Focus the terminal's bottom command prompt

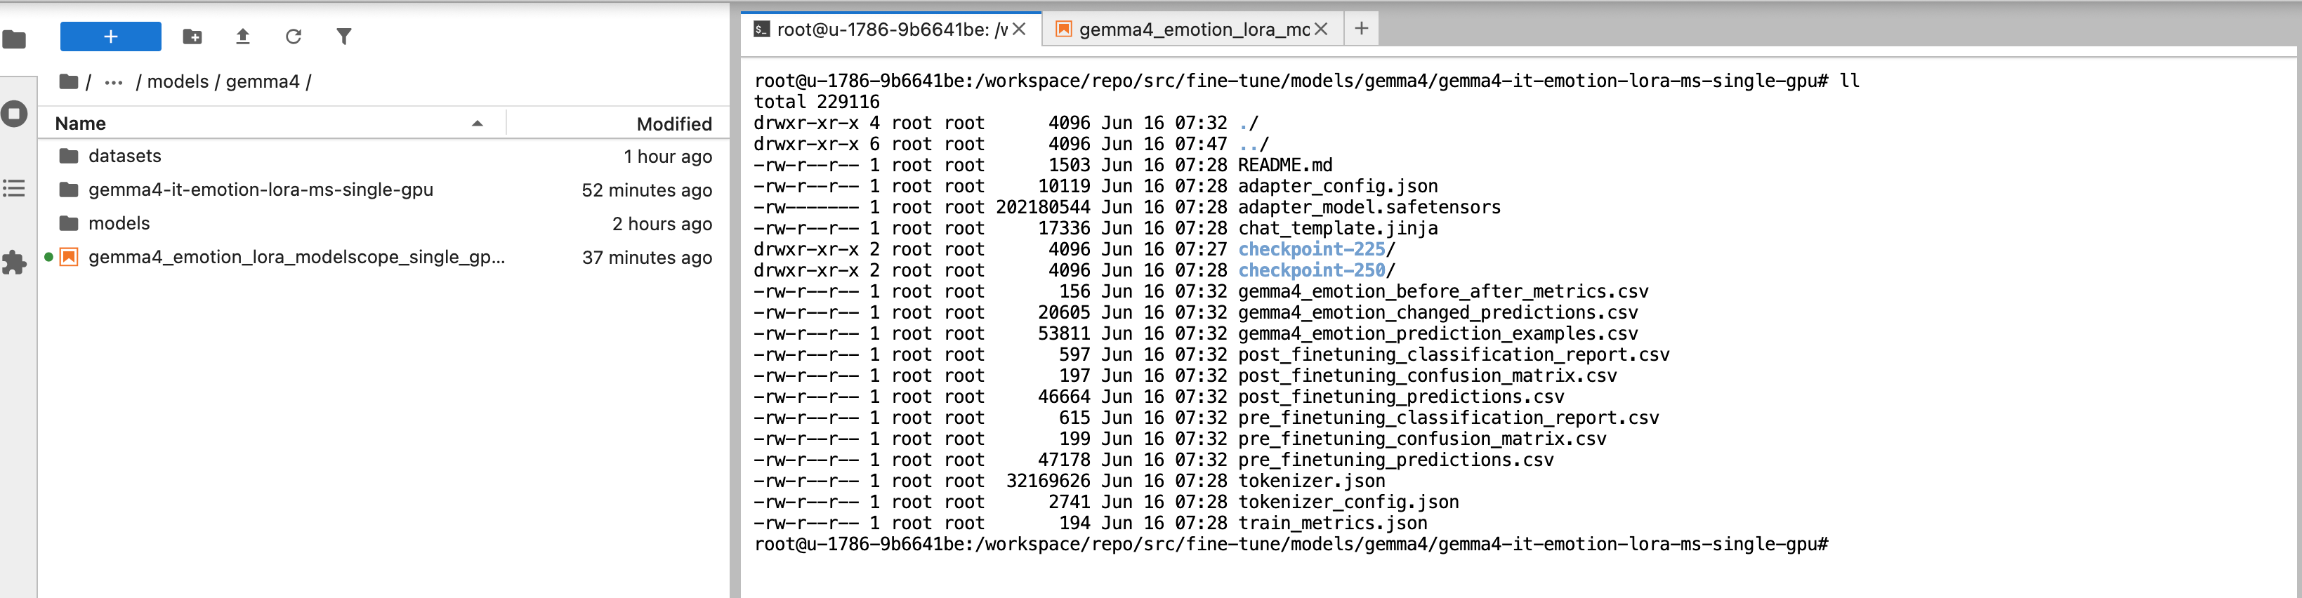click(x=1291, y=545)
